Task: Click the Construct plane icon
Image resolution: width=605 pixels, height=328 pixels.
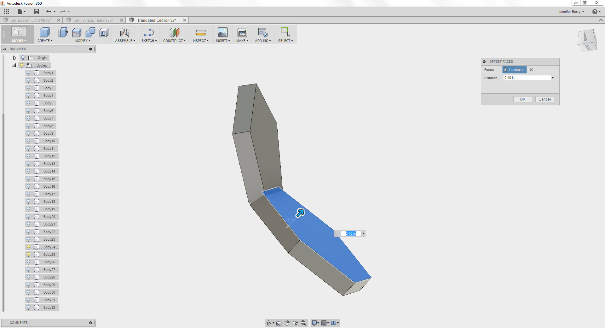Action: click(x=174, y=32)
